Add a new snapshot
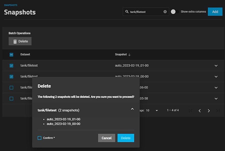 [x=215, y=12]
